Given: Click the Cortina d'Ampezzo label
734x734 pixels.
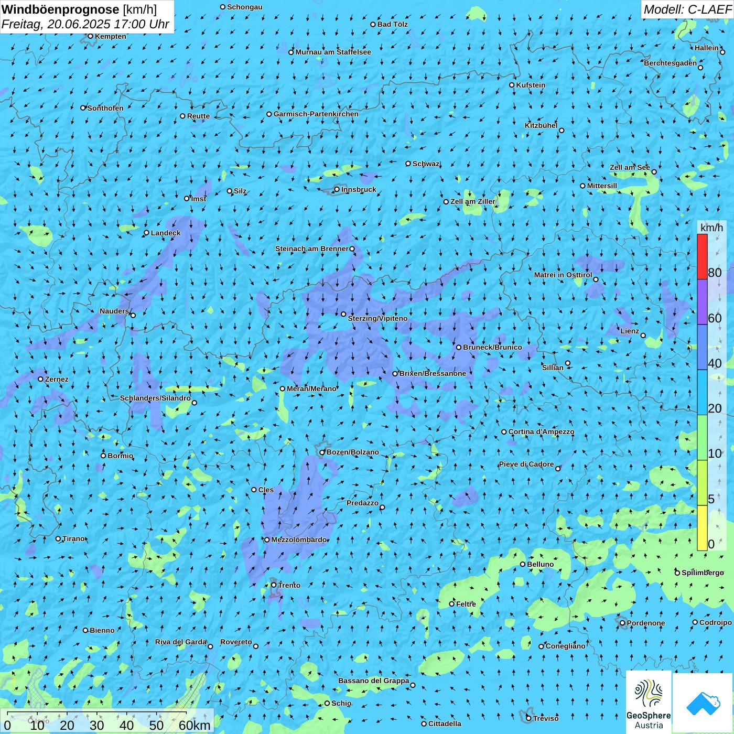Looking at the screenshot, I should click(541, 431).
